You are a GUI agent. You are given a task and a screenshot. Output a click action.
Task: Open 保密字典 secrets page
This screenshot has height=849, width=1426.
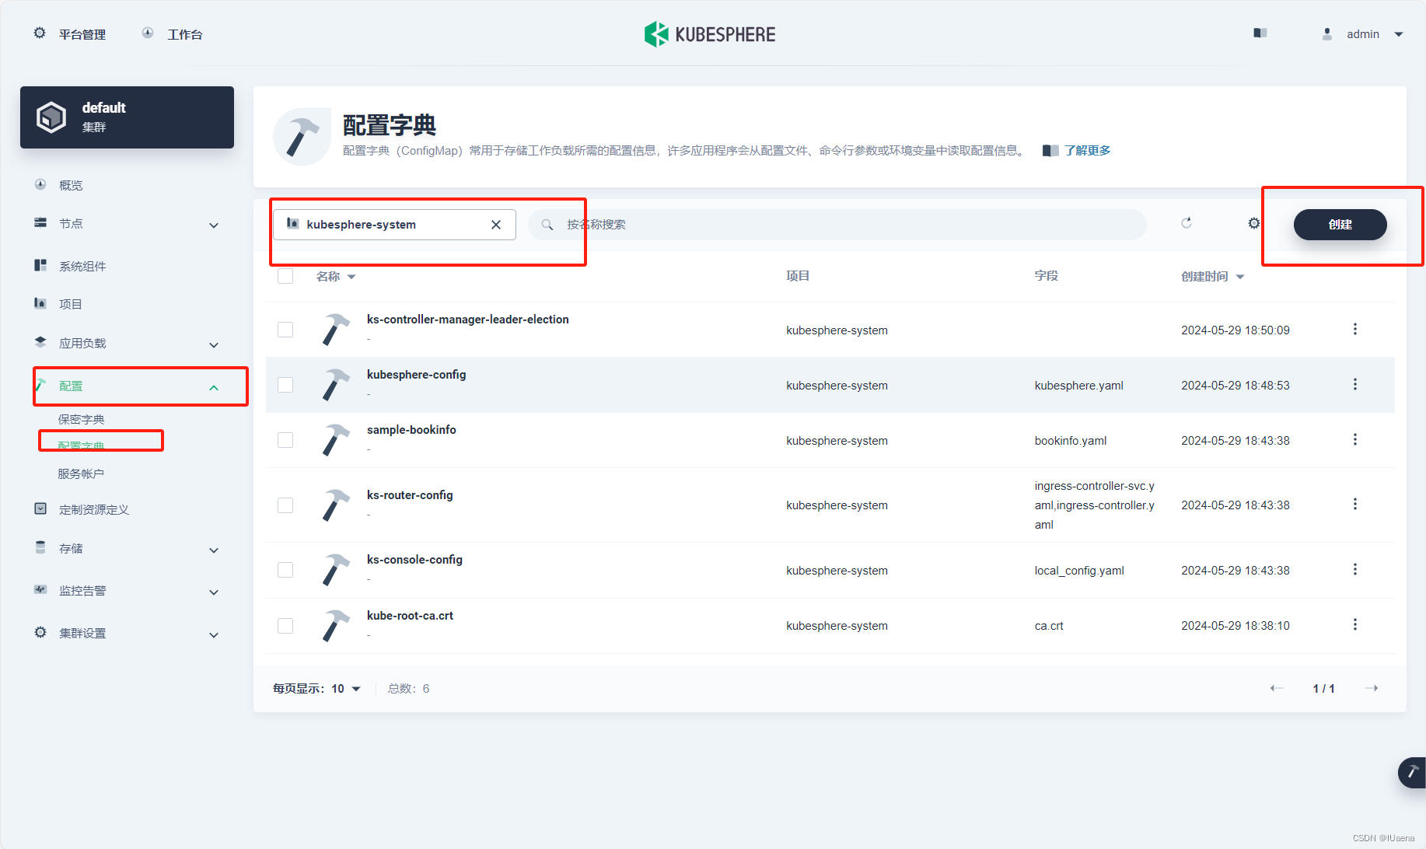(81, 419)
